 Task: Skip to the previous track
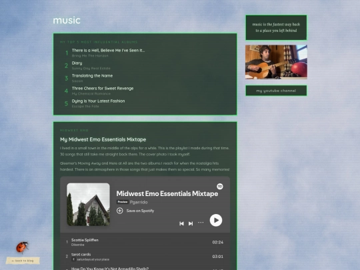(x=181, y=223)
